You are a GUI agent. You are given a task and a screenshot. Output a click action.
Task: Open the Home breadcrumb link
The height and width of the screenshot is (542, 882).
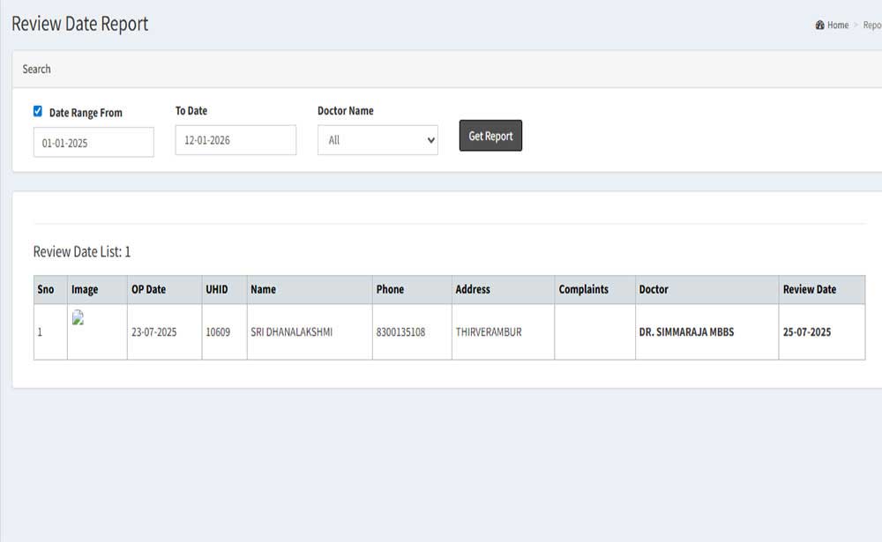pos(837,26)
